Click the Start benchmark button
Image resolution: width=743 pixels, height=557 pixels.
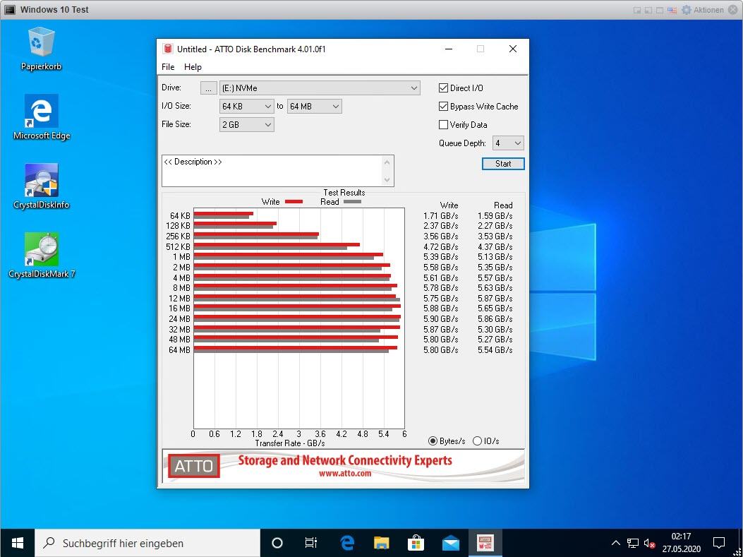(x=503, y=164)
